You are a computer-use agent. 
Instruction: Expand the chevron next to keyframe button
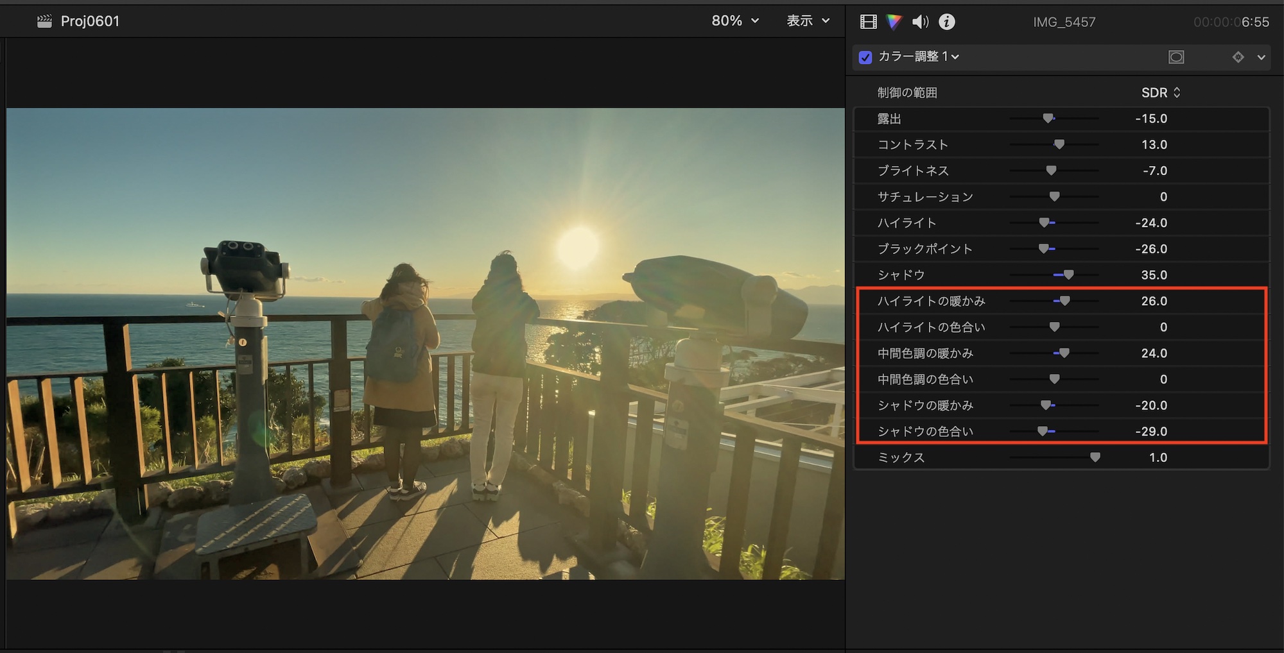1261,57
